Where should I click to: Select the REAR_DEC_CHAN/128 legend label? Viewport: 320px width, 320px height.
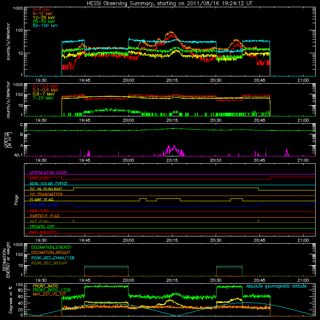point(53,258)
